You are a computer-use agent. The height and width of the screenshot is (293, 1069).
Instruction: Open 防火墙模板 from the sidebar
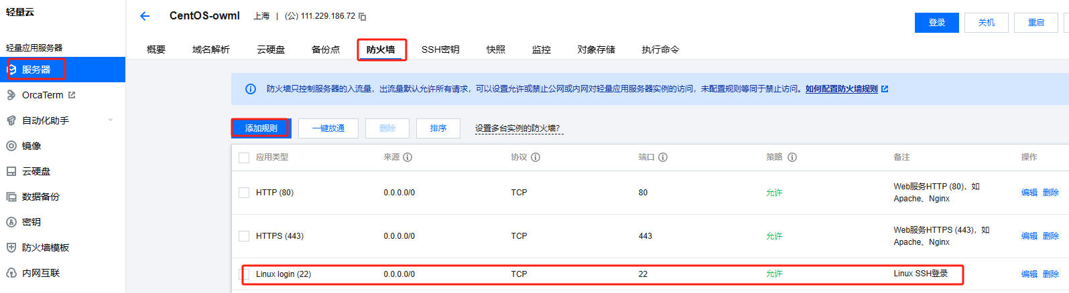tap(46, 248)
